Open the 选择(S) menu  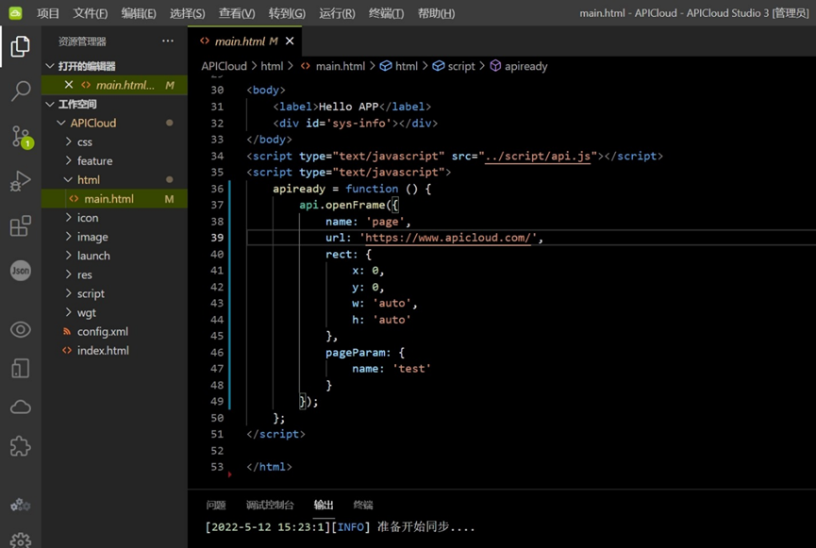coord(188,13)
